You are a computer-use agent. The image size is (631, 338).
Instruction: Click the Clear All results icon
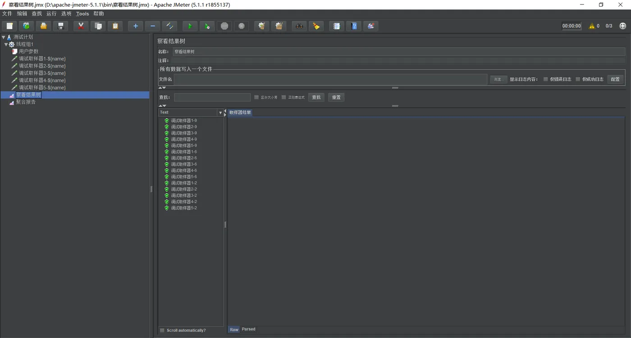(x=279, y=26)
